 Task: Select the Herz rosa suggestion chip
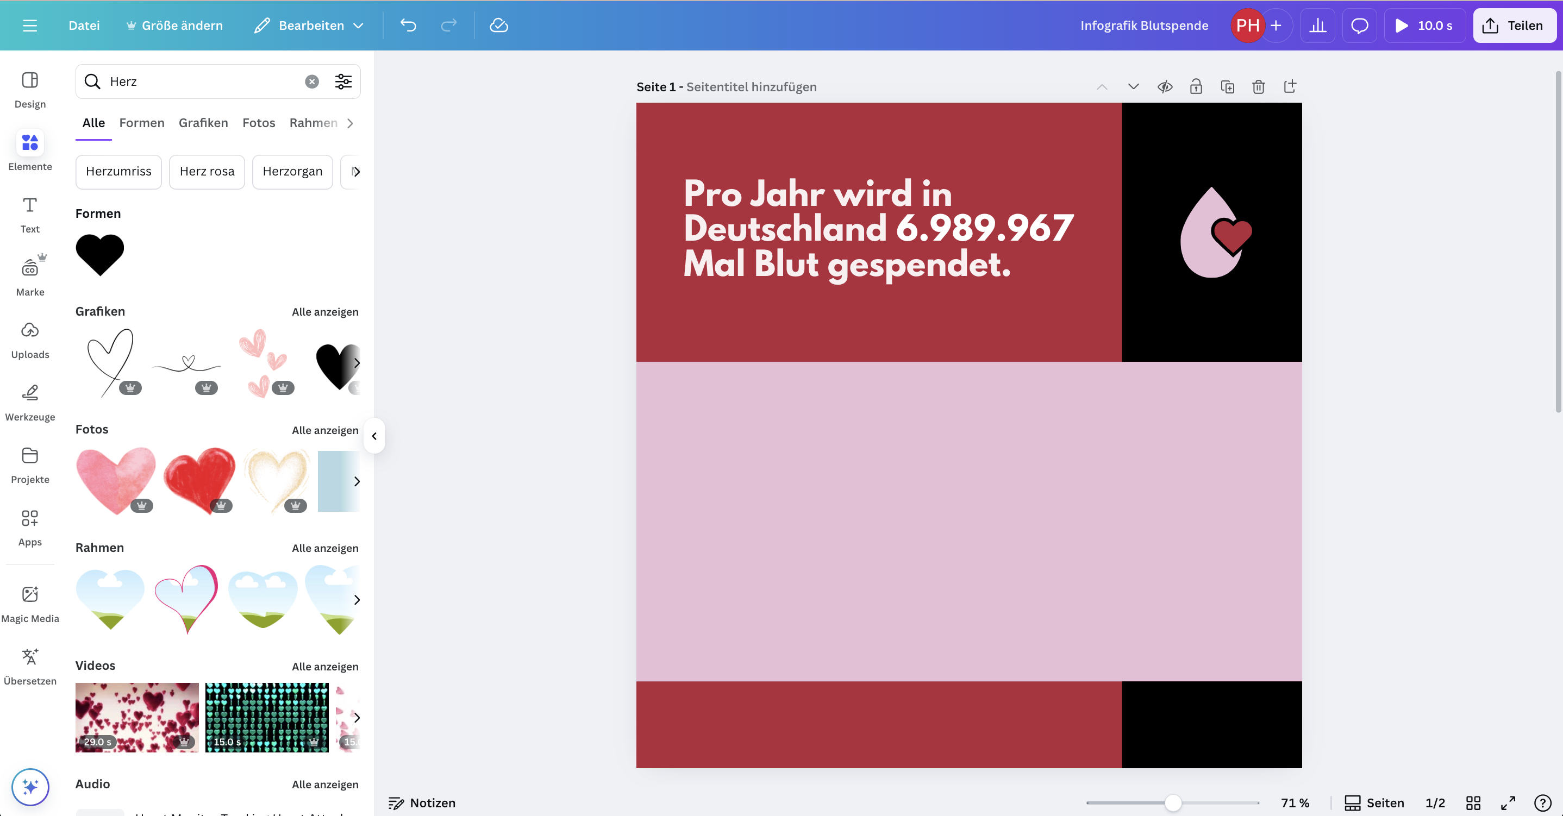[207, 172]
